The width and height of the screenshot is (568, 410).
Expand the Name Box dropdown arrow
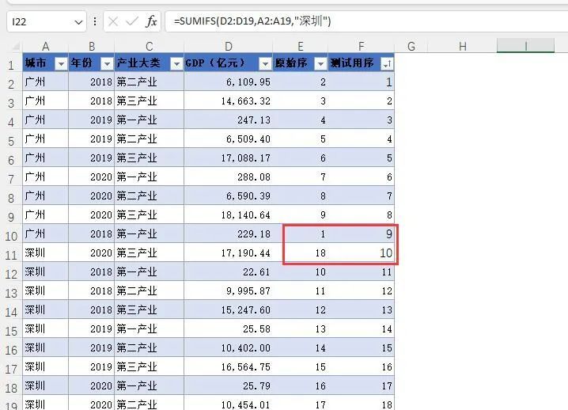(78, 21)
